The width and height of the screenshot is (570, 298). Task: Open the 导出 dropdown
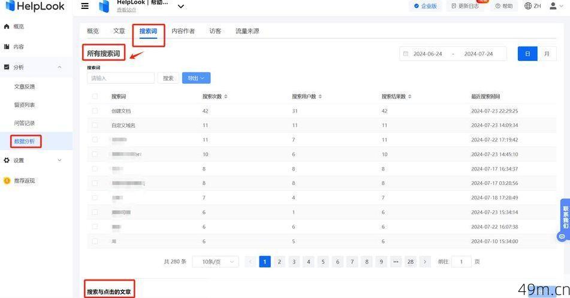point(196,78)
